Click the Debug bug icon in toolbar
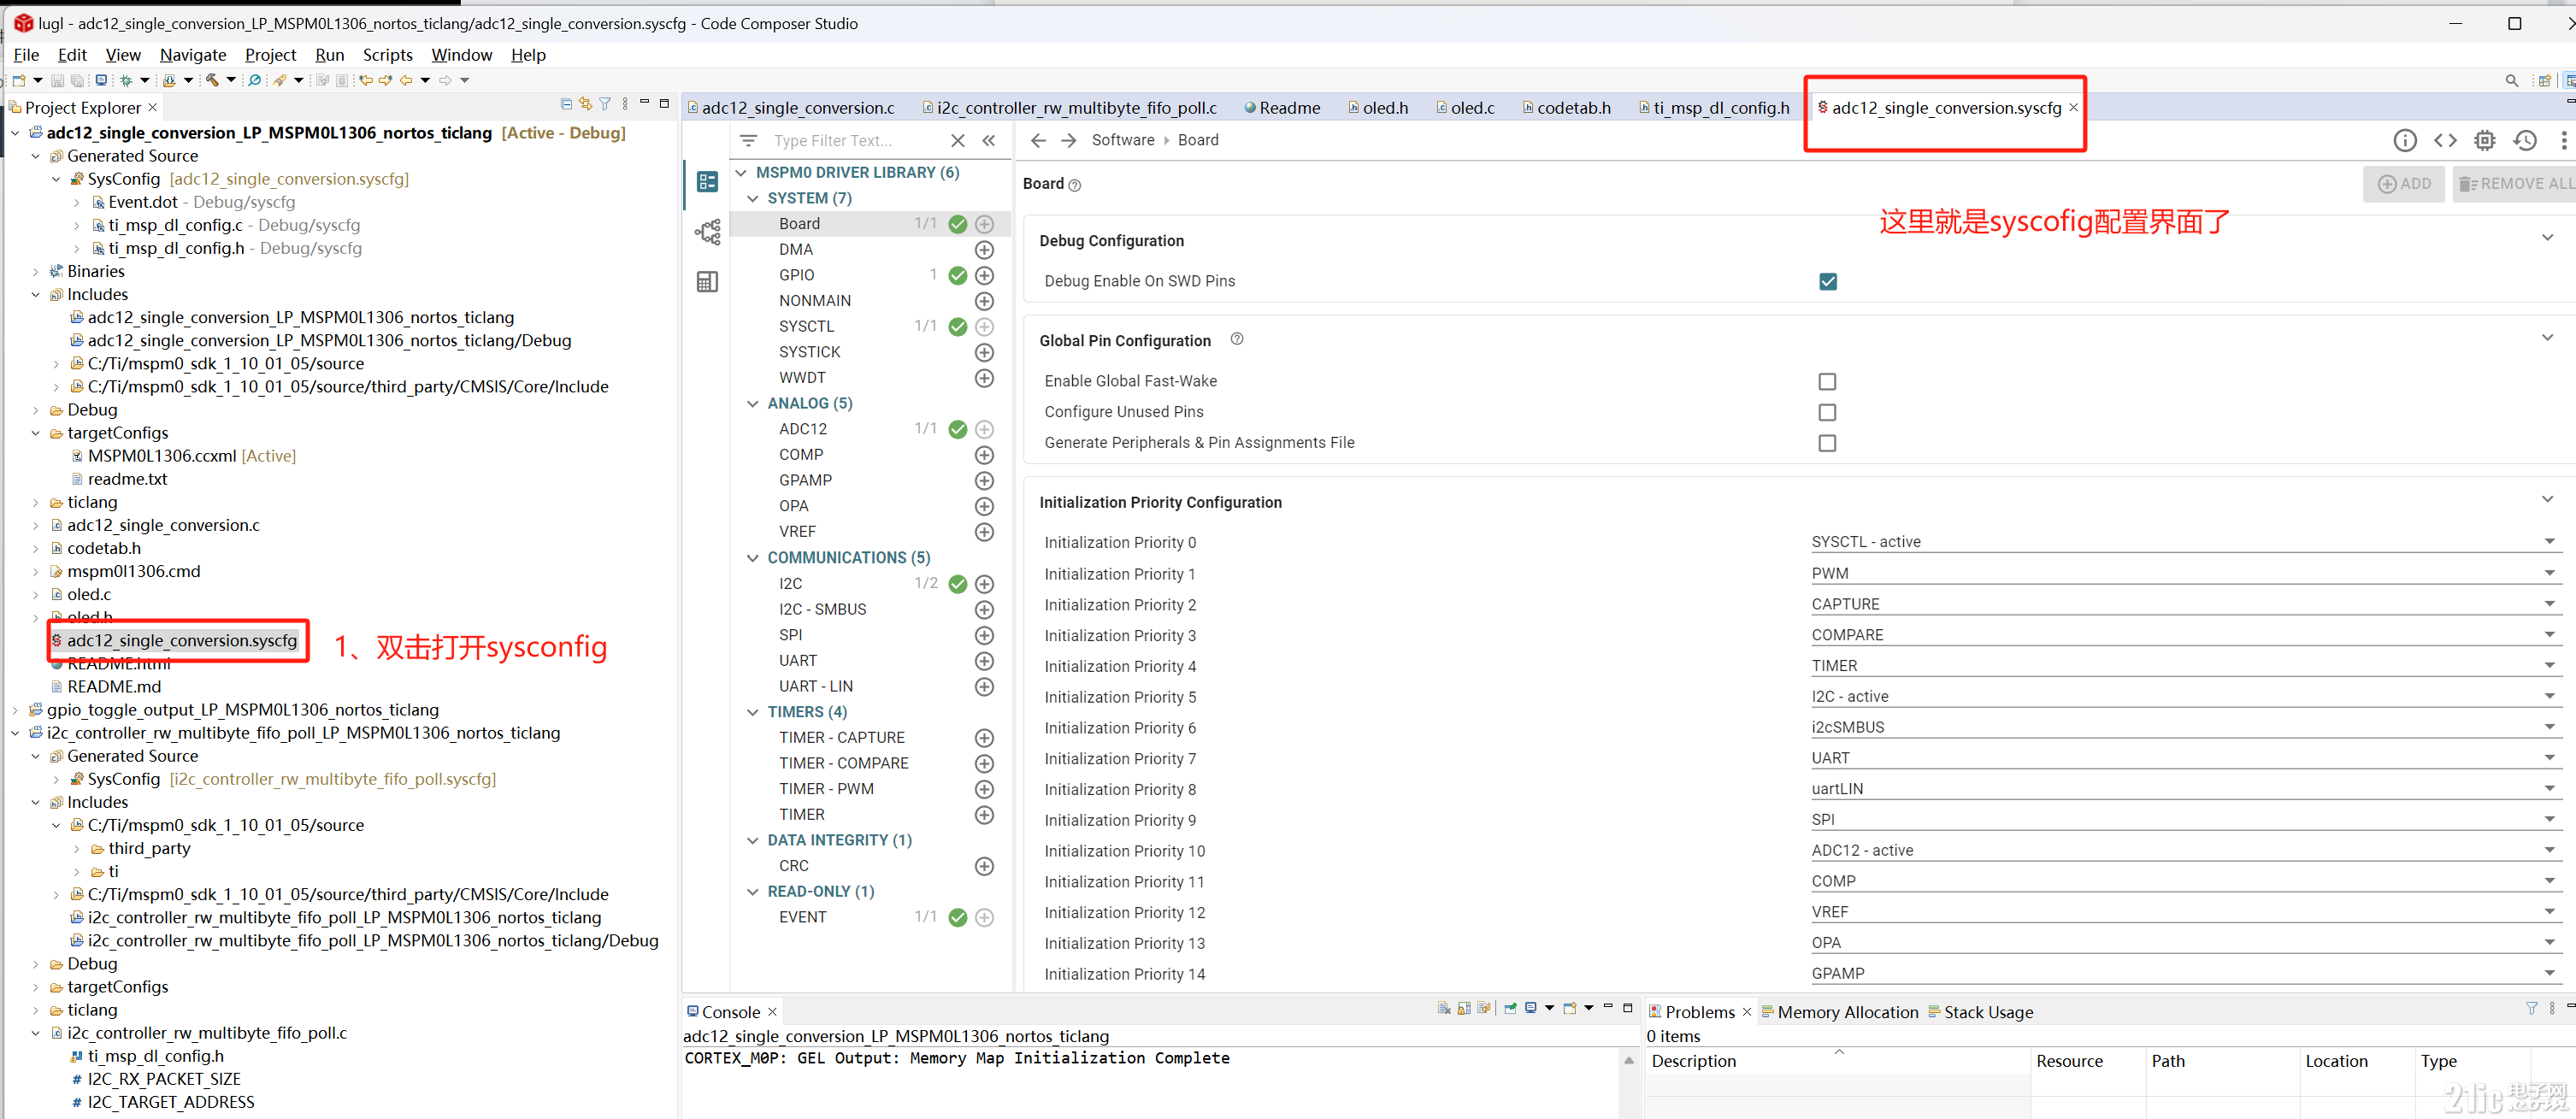 126,80
